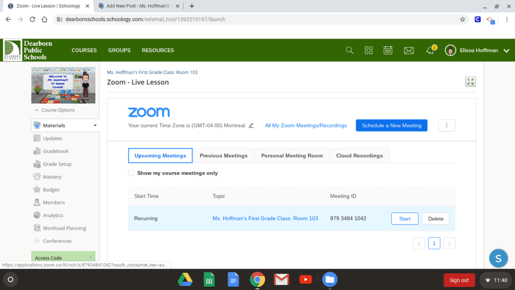Switch to Previous Meetings tab
515x290 pixels.
point(223,156)
